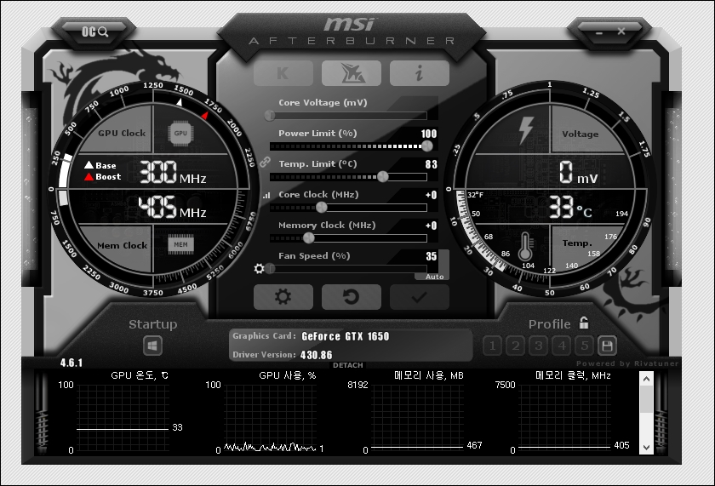Click the version number 4.6.1
This screenshot has width=715, height=486.
[71, 363]
